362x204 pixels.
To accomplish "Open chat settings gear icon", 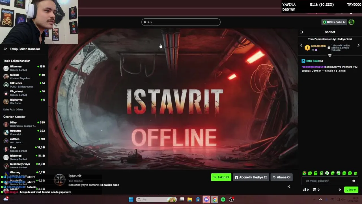I will point(340,190).
